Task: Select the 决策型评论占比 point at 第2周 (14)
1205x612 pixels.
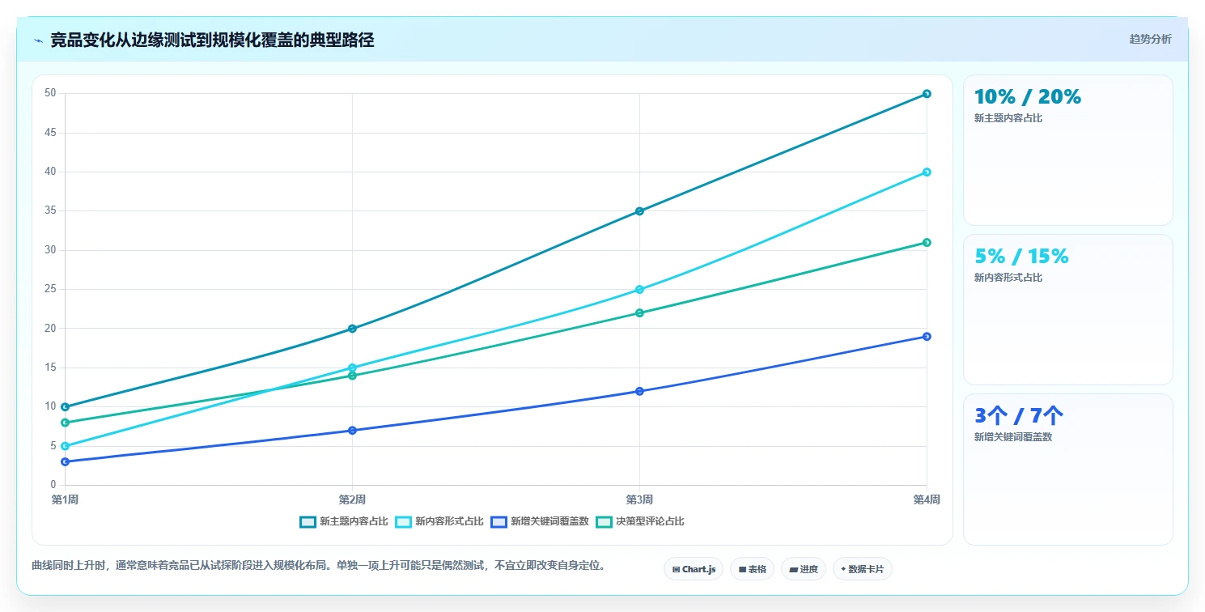Action: click(352, 376)
